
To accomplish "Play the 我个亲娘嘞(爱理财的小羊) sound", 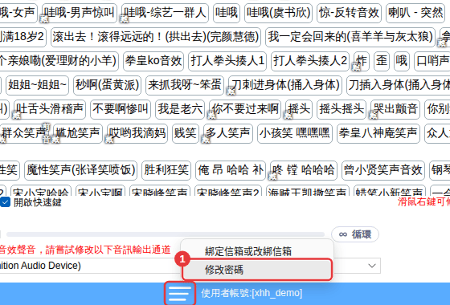I will (59, 61).
